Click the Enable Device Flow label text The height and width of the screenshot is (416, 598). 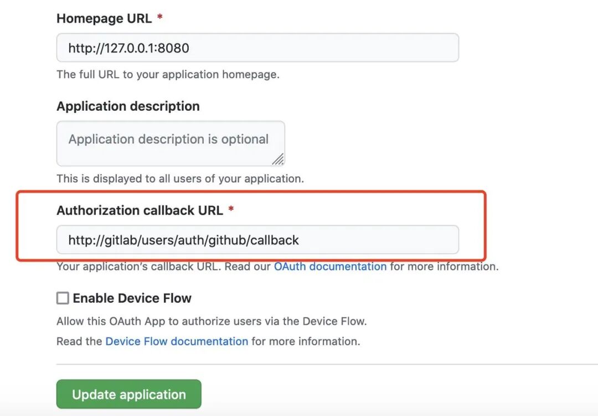pos(132,299)
